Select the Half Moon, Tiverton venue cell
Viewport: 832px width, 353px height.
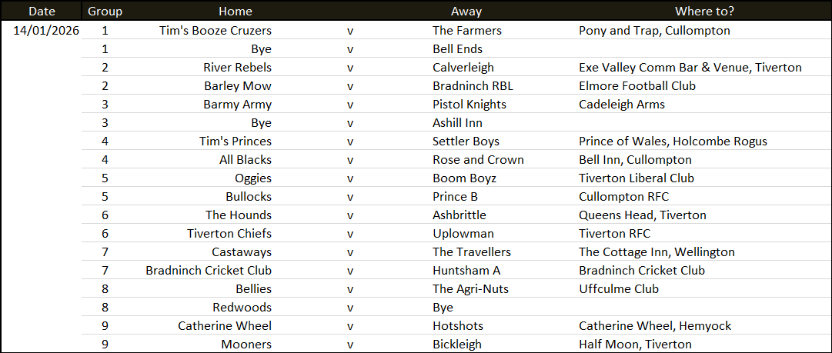tap(635, 344)
